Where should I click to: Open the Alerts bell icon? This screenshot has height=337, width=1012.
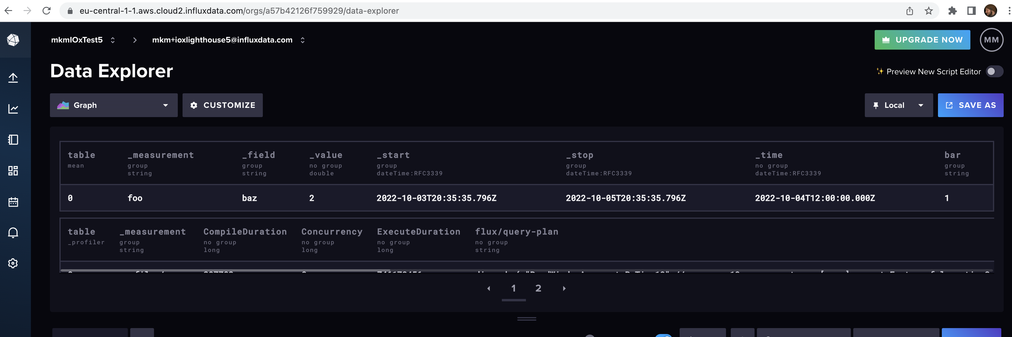(13, 232)
